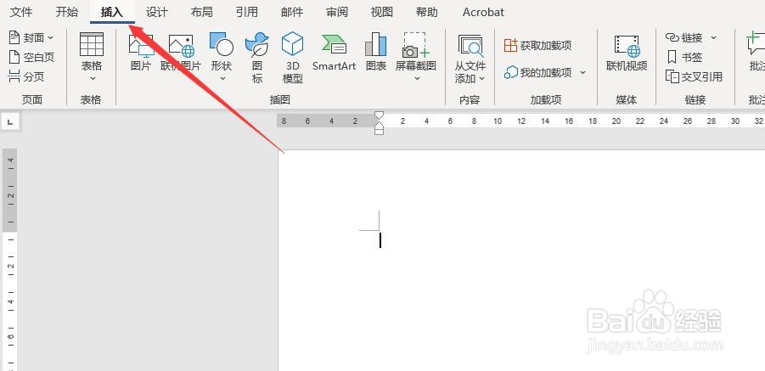765x371 pixels.
Task: Insert a 分页 page break
Action: [26, 76]
